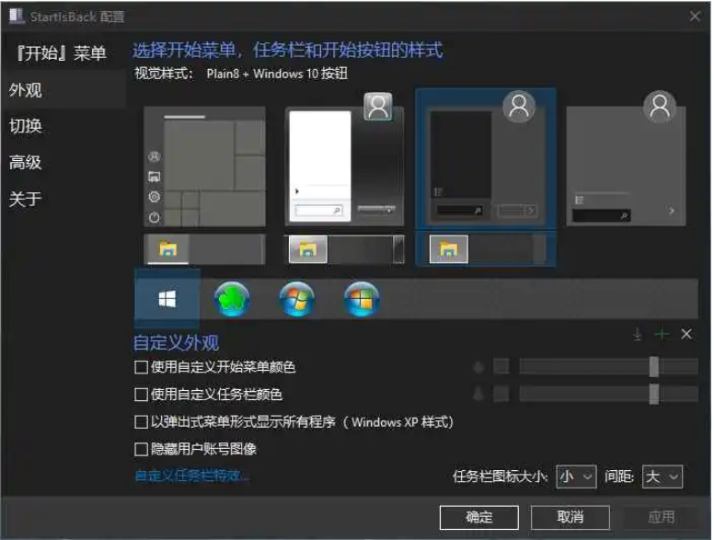Image resolution: width=714 pixels, height=540 pixels.
Task: Select the dark Plain8 start menu thumbnail
Action: [486, 158]
